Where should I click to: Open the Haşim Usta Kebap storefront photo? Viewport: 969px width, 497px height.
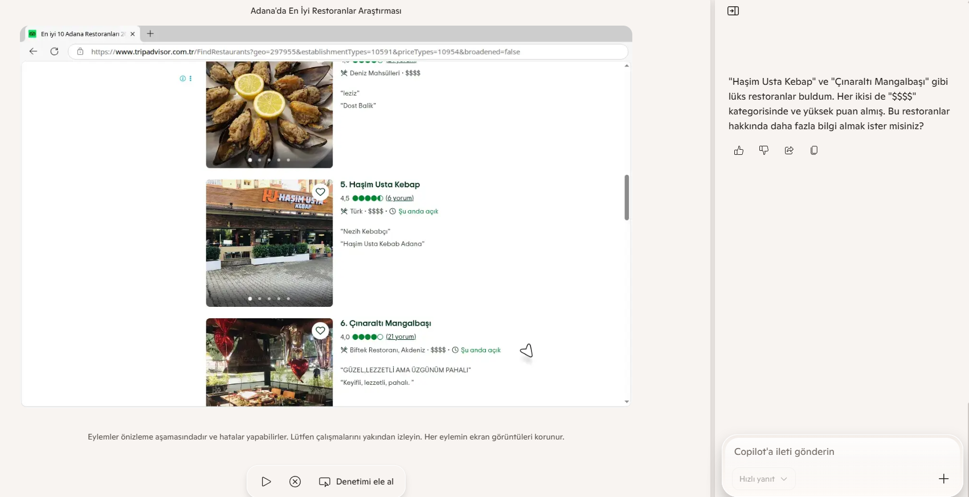[x=269, y=243]
